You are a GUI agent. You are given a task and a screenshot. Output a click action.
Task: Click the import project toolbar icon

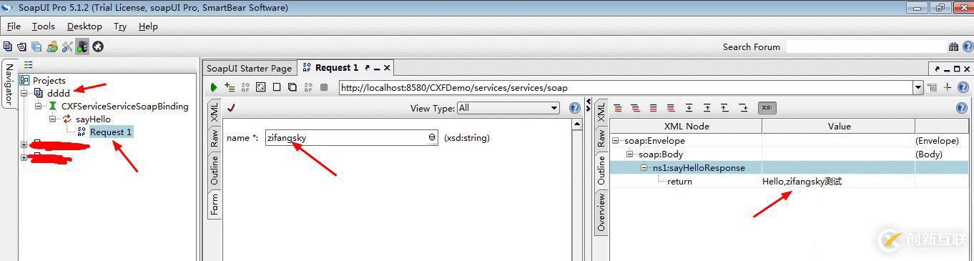(x=22, y=46)
